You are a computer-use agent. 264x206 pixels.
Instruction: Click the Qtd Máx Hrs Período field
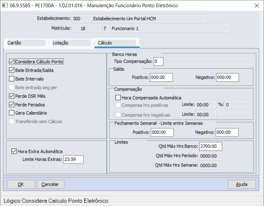tap(210, 156)
